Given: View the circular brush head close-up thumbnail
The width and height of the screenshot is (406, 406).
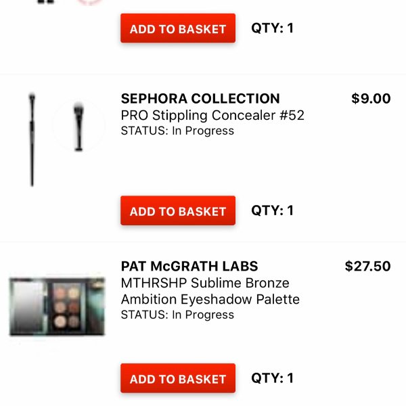Looking at the screenshot, I should 78,126.
